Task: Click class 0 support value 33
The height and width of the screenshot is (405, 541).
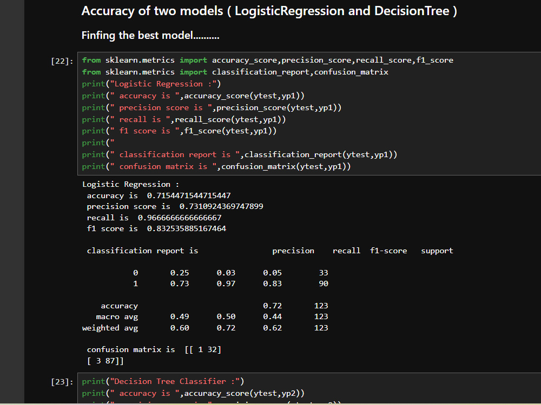Action: click(x=324, y=273)
